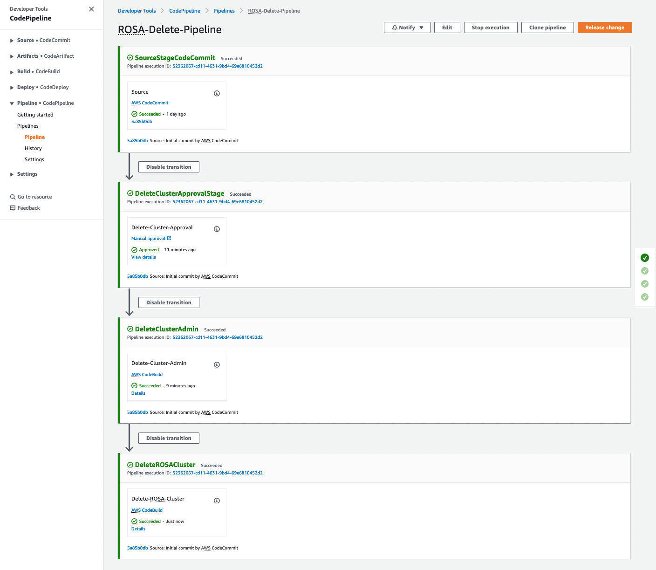Click Go to resource in sidebar

coord(34,197)
